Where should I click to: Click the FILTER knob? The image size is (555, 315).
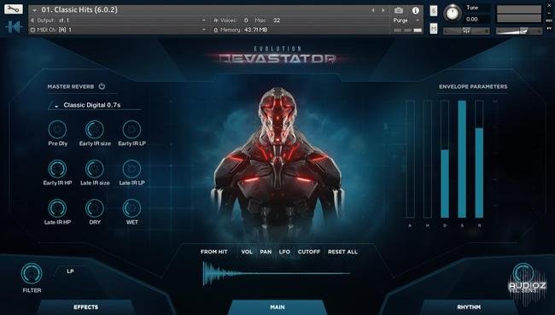tap(32, 273)
